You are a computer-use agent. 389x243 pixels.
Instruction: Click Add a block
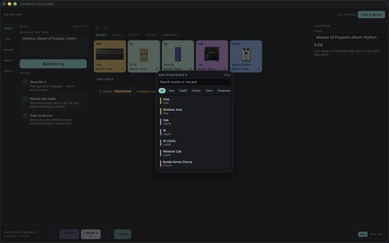click(x=105, y=79)
